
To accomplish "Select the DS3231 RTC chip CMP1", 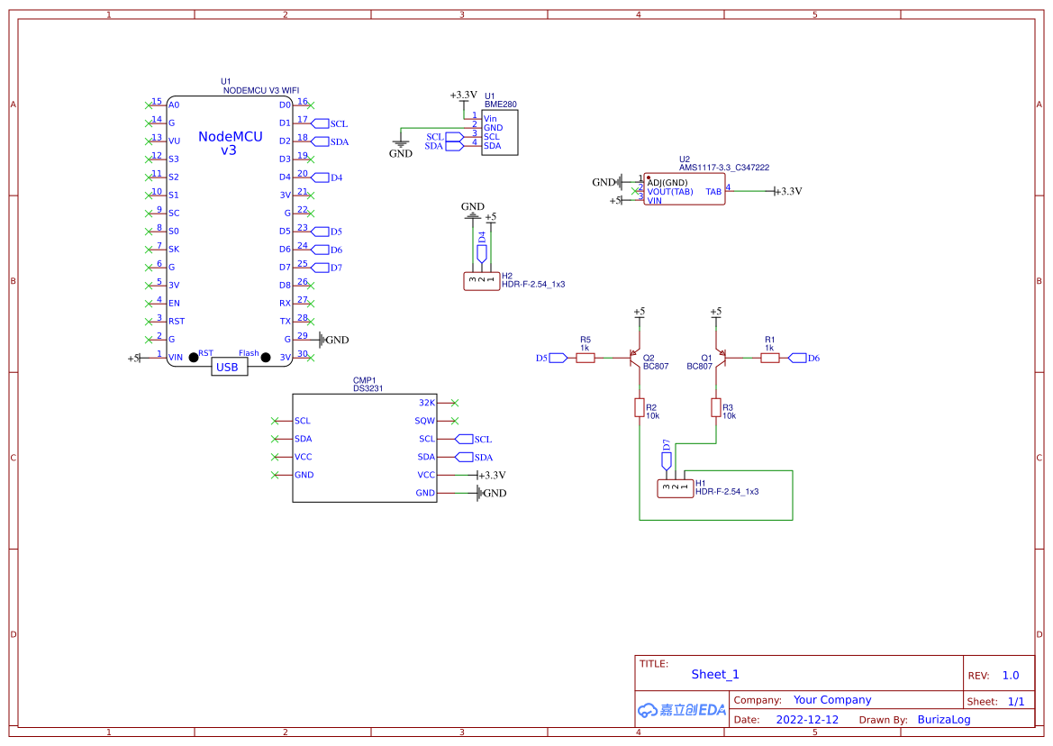I will (x=365, y=446).
